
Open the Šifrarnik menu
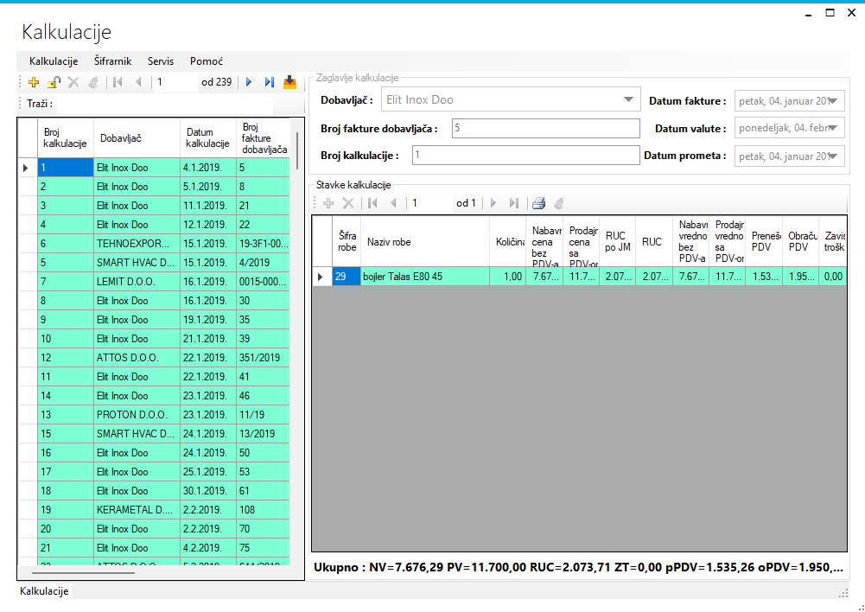click(112, 61)
